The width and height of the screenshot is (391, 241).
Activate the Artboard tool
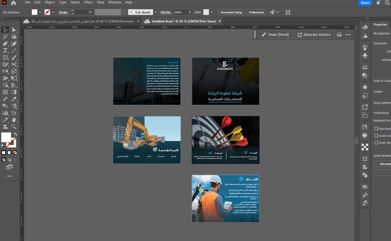coord(14,113)
